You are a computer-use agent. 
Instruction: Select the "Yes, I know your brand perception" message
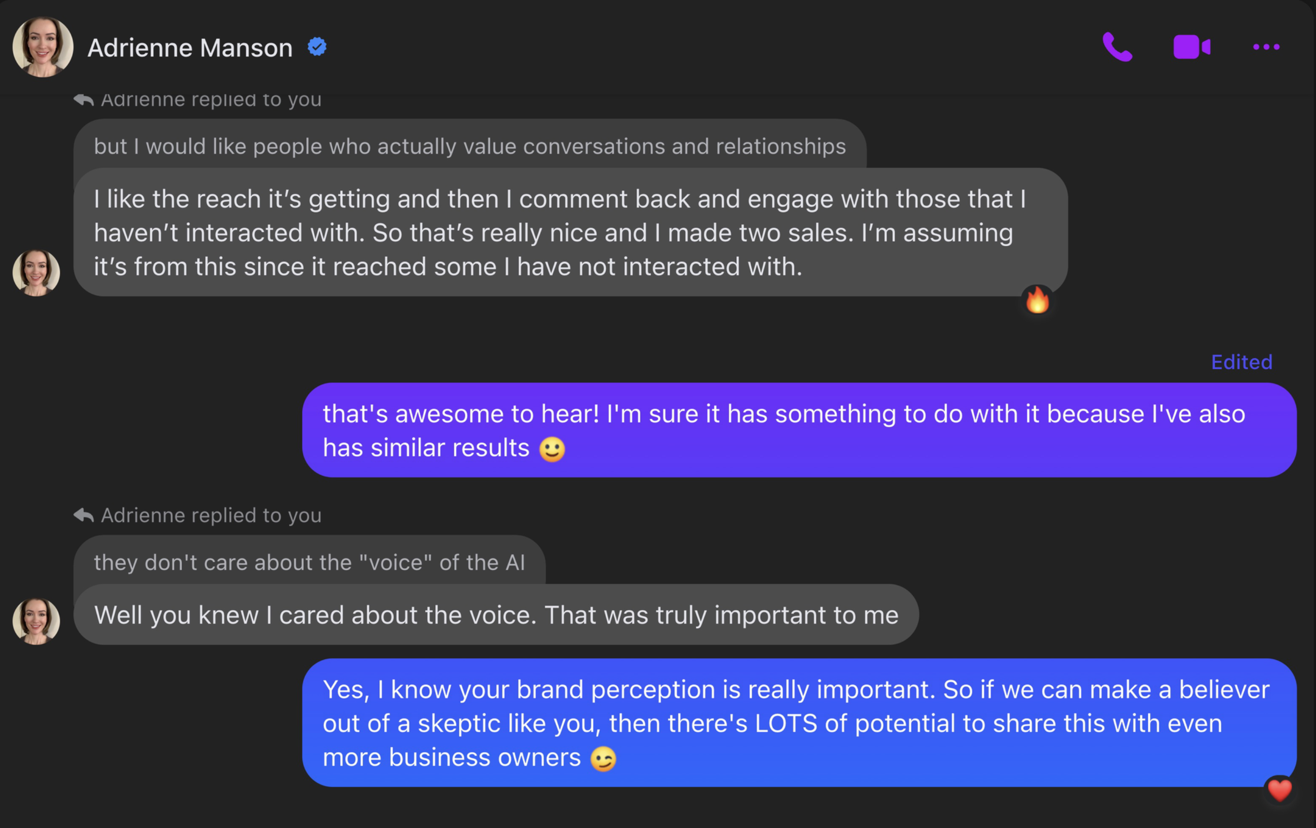798,722
